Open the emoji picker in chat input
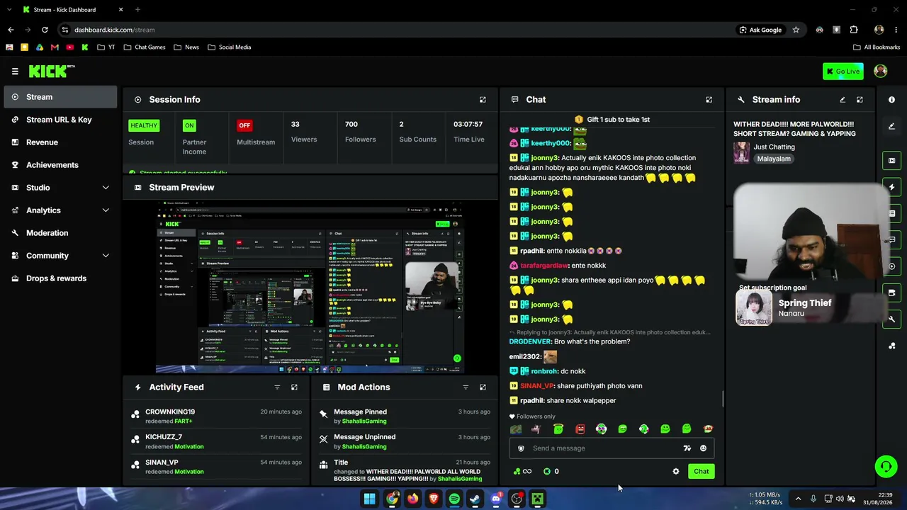This screenshot has height=510, width=907. 703,448
